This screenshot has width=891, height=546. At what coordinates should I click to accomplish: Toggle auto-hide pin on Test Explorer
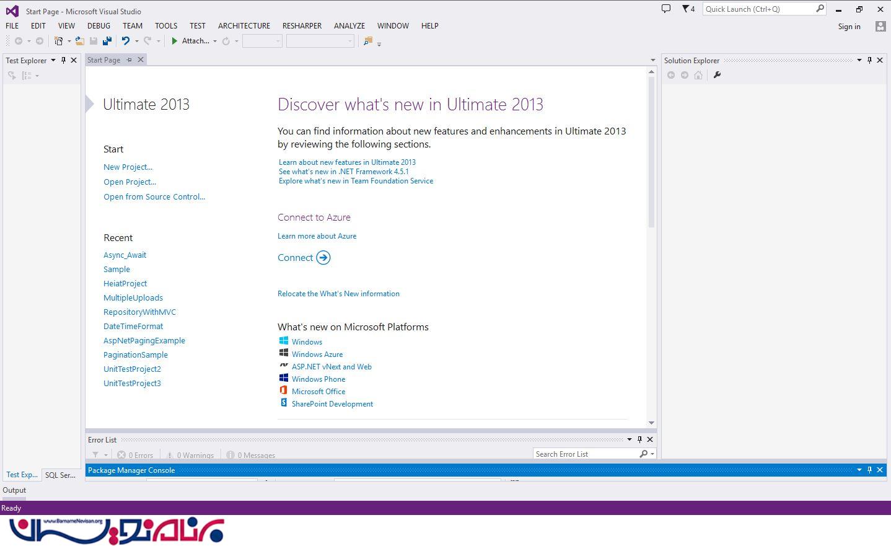click(x=63, y=60)
